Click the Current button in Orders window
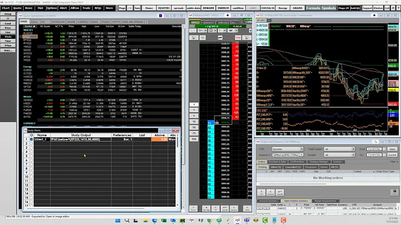The width and height of the screenshot is (401, 225). (x=392, y=155)
